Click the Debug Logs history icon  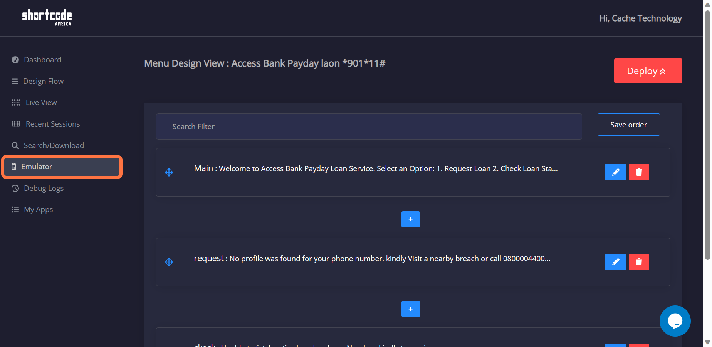[x=15, y=188]
